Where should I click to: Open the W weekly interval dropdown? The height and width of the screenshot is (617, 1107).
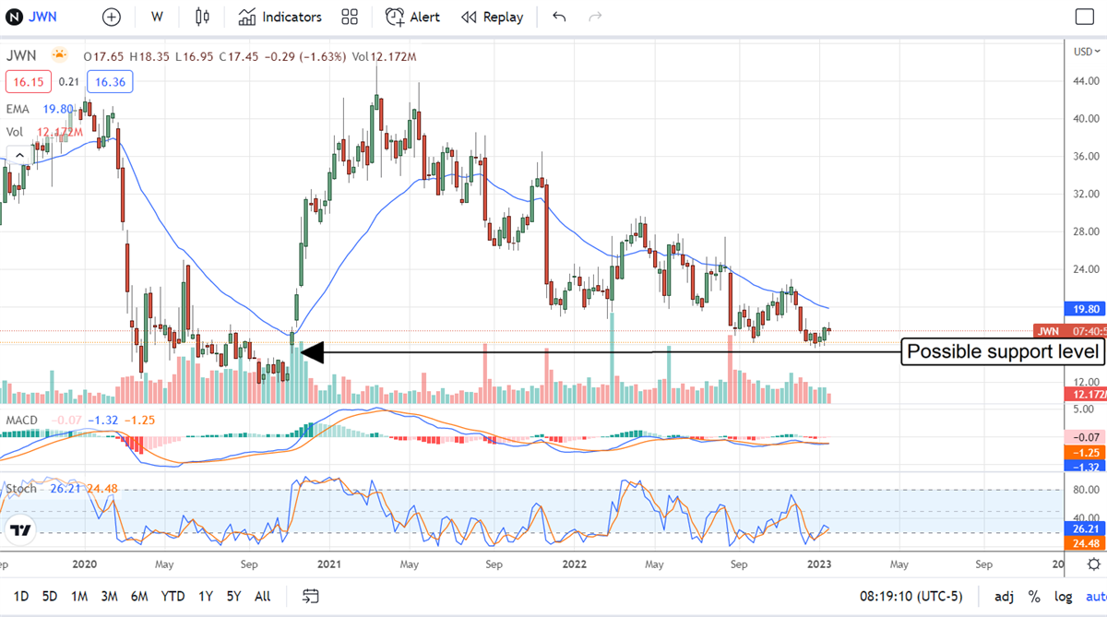pyautogui.click(x=158, y=17)
